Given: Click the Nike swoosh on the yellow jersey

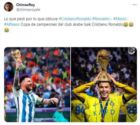Looking at the screenshot, I should click(x=95, y=105).
